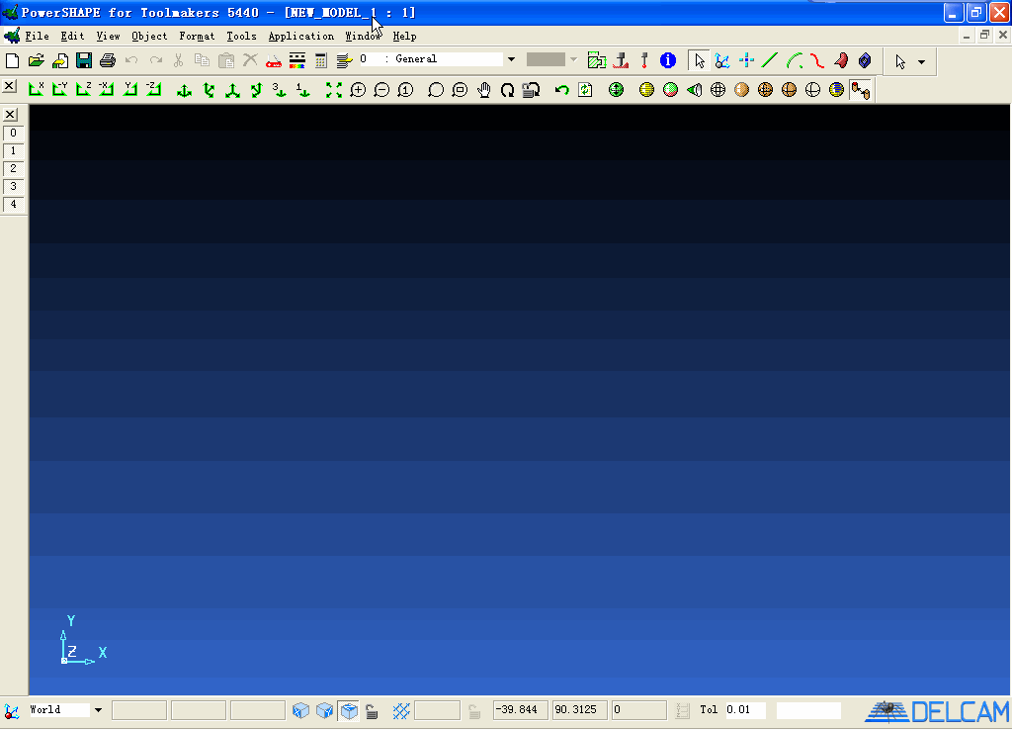Set view from top down Z
Screen dimensions: 1012x730
(84, 89)
